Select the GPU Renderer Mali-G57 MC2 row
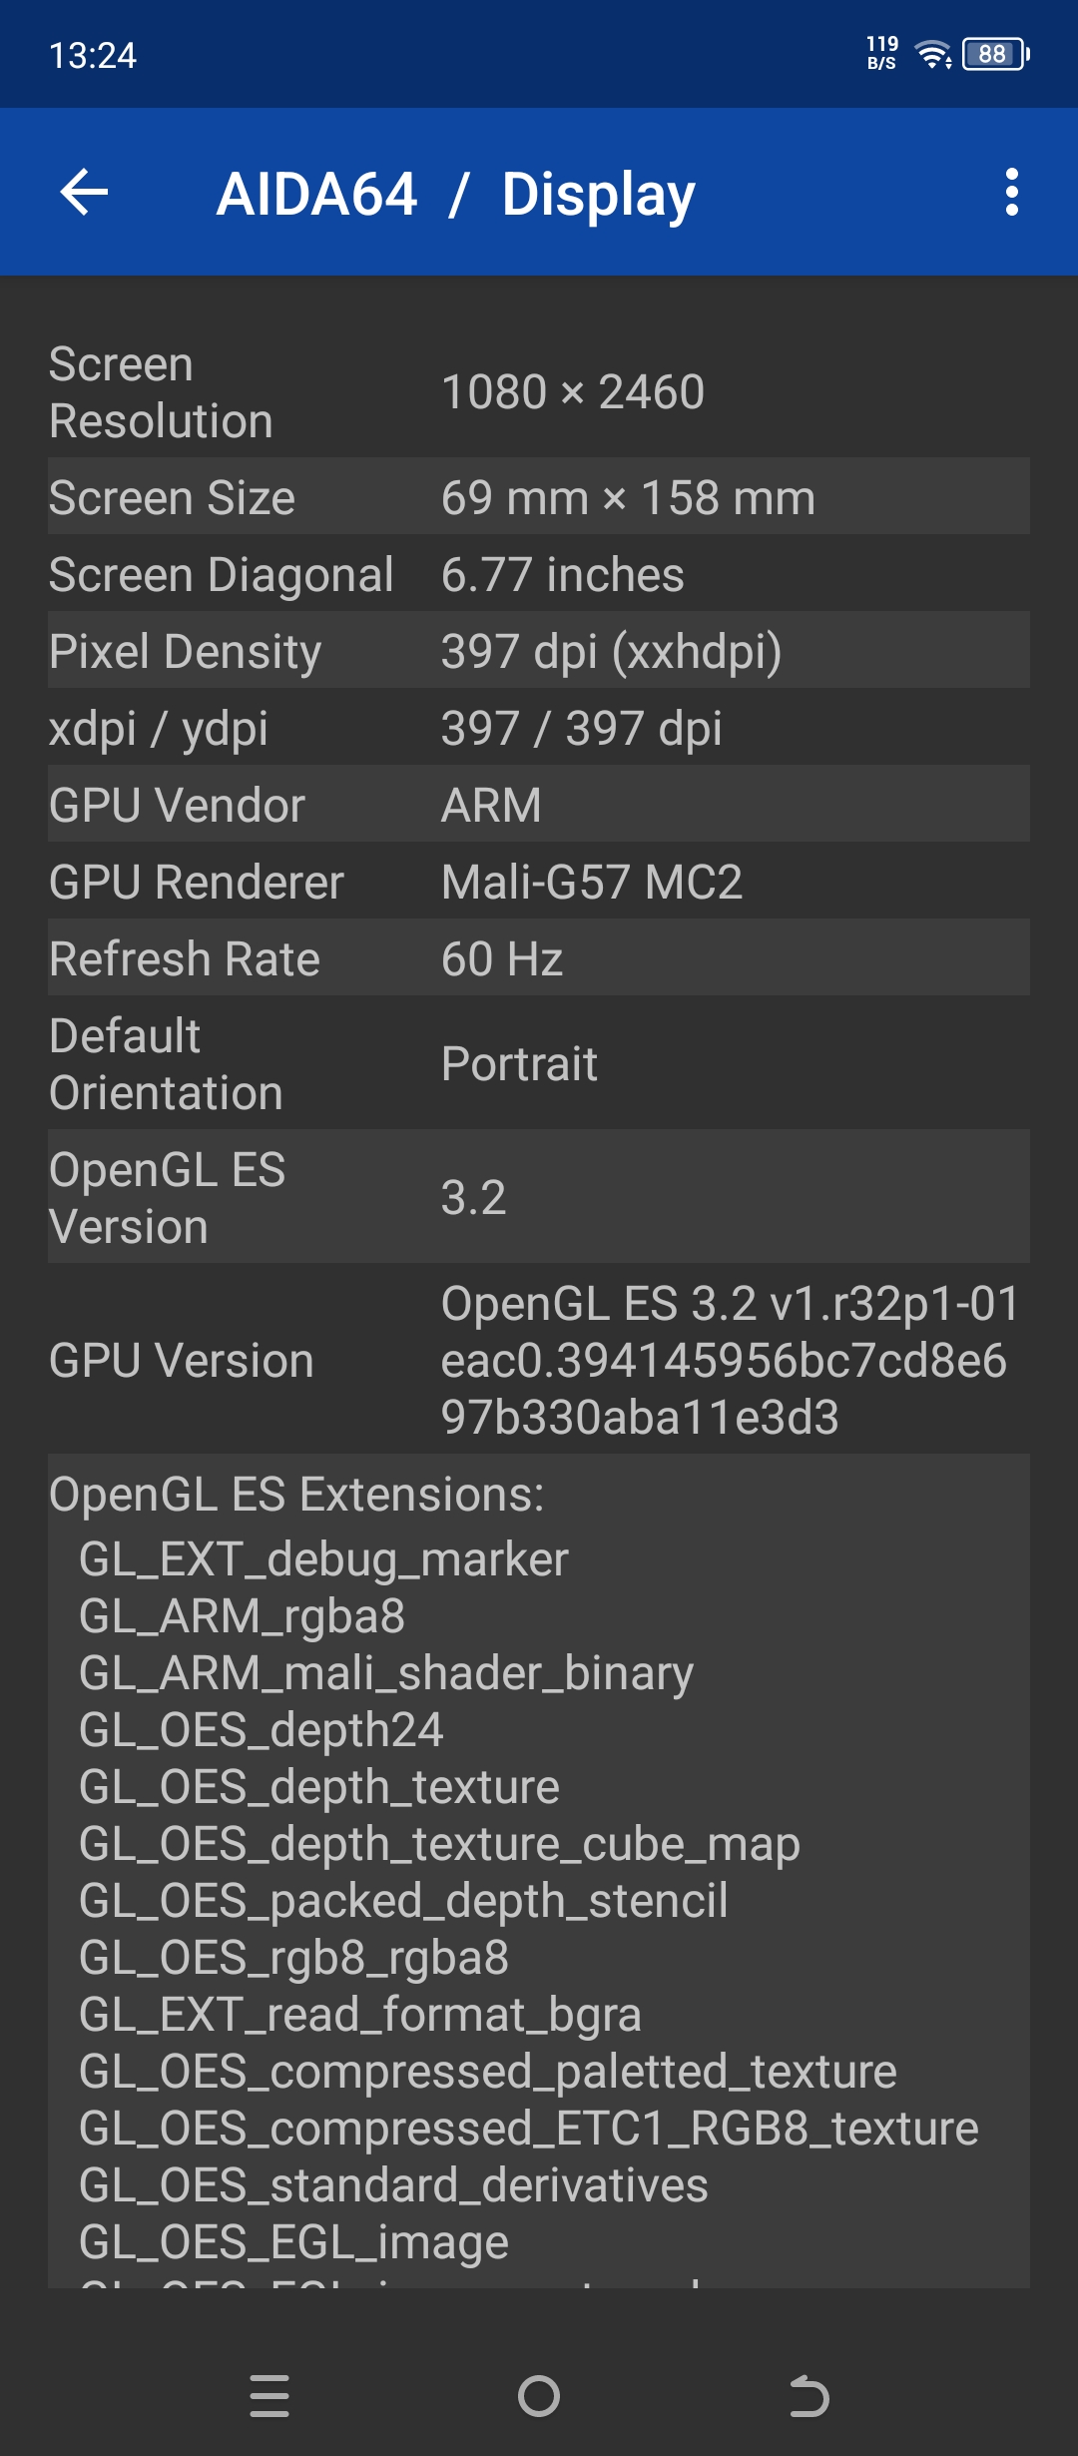1078x2456 pixels. (539, 881)
